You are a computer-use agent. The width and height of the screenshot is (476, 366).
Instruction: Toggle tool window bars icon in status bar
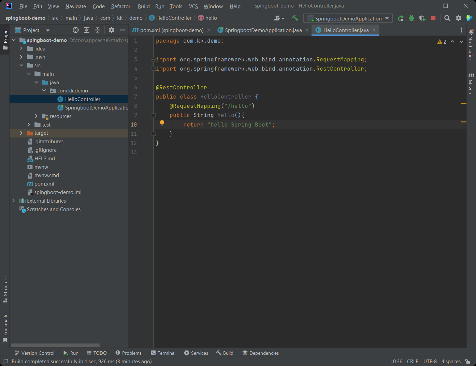click(x=5, y=362)
